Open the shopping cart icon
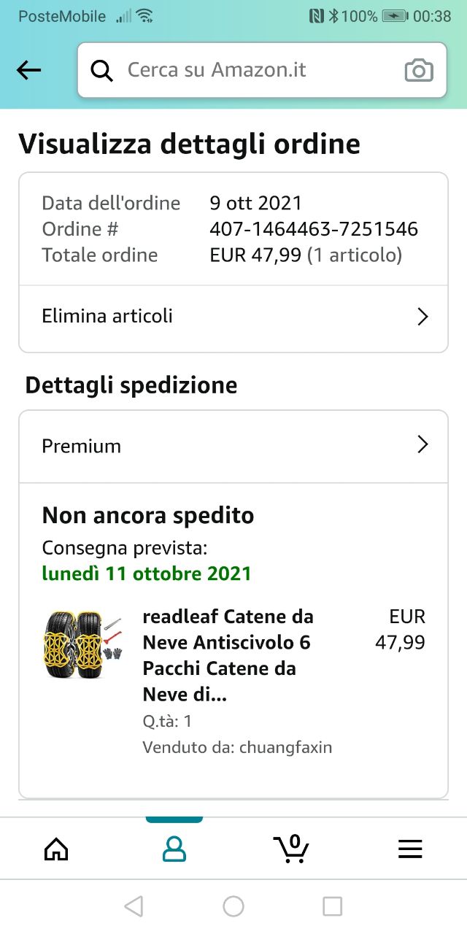Screen dimensions: 467x934 [x=291, y=849]
